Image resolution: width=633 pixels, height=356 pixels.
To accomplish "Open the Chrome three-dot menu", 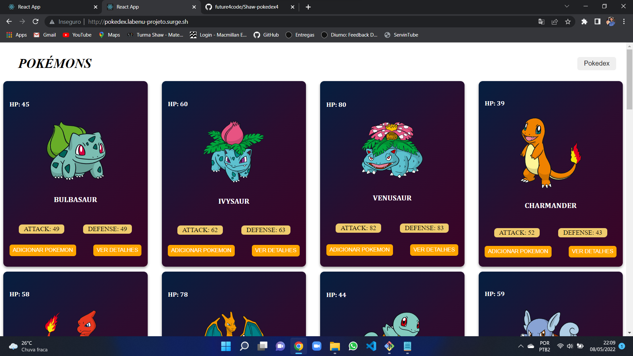I will 624,21.
